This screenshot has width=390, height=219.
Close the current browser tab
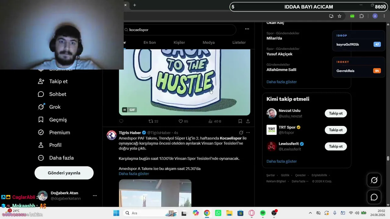coord(125,5)
